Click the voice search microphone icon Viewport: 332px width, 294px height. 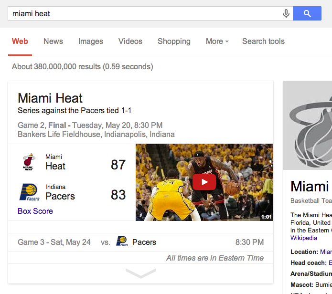286,13
